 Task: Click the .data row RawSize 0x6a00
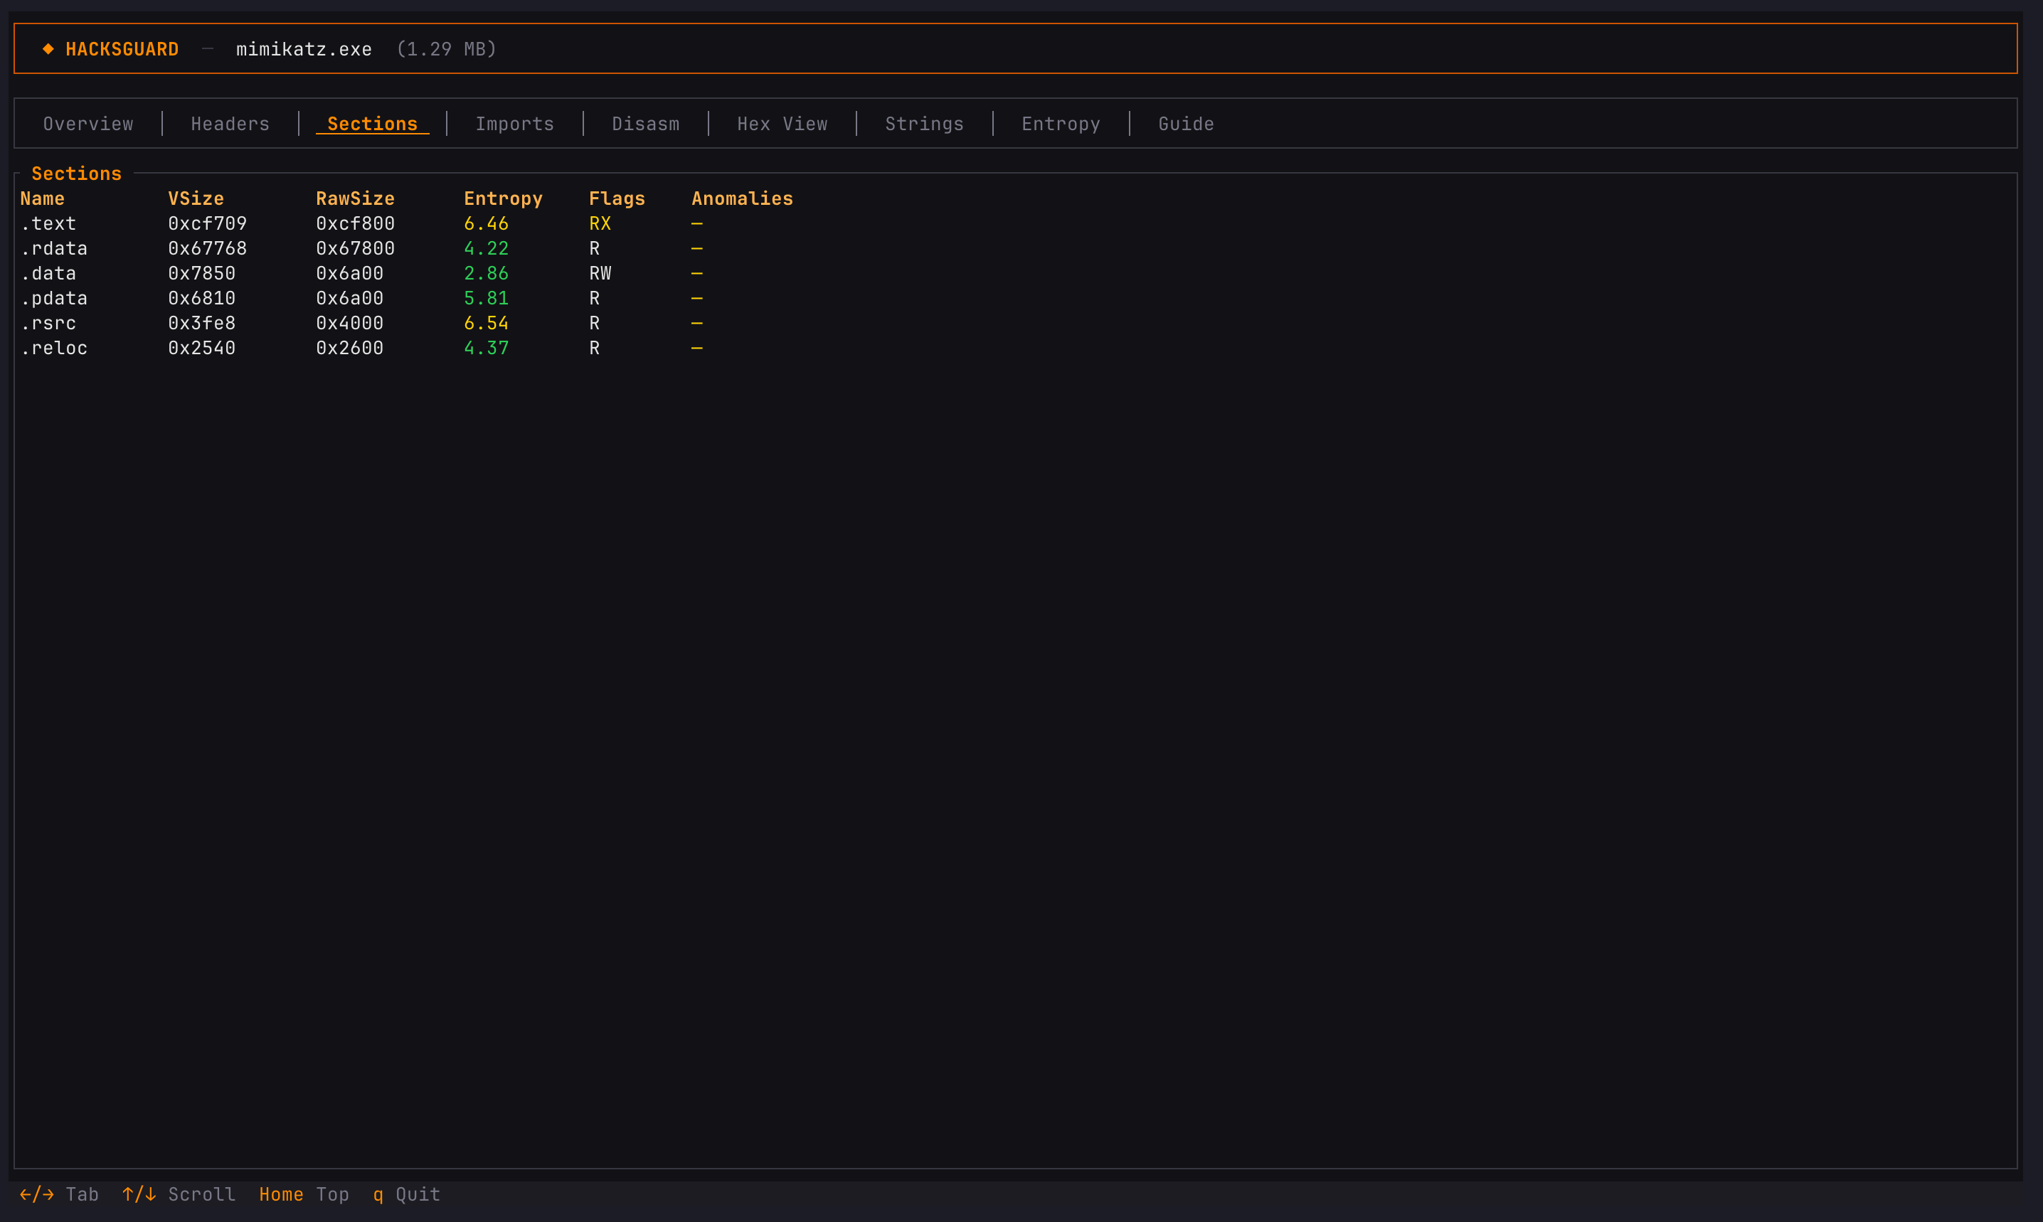(x=350, y=273)
